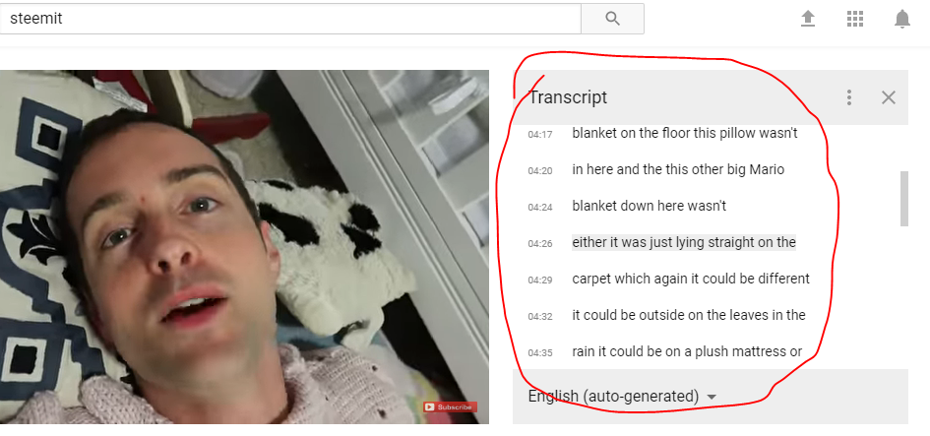Click the search magnifier button

click(x=612, y=19)
